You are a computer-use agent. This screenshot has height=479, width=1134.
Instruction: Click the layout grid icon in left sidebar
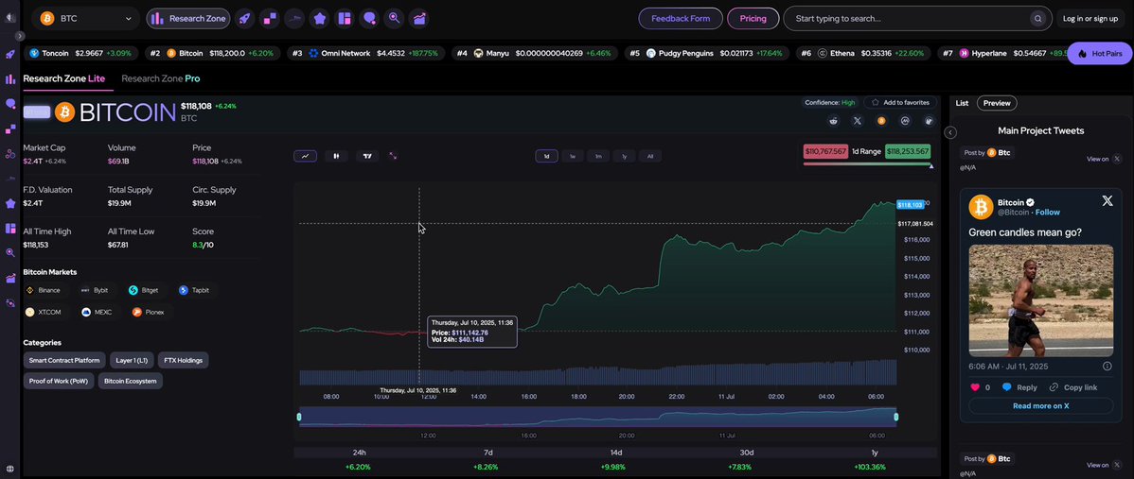[x=10, y=229]
